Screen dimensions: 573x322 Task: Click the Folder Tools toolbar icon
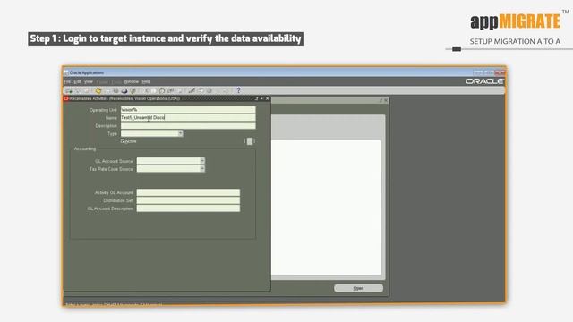click(x=227, y=90)
